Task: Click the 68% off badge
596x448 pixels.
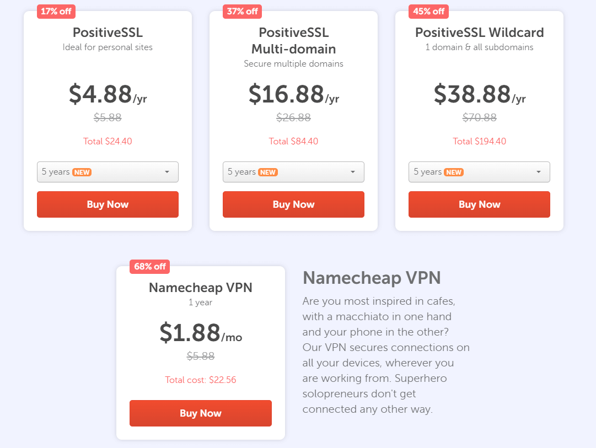Action: tap(150, 266)
